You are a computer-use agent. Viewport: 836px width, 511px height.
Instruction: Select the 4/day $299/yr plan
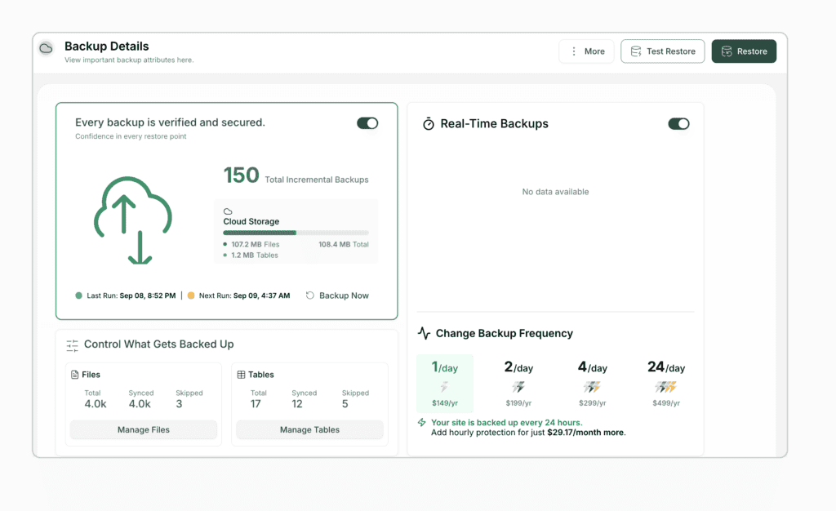click(593, 383)
